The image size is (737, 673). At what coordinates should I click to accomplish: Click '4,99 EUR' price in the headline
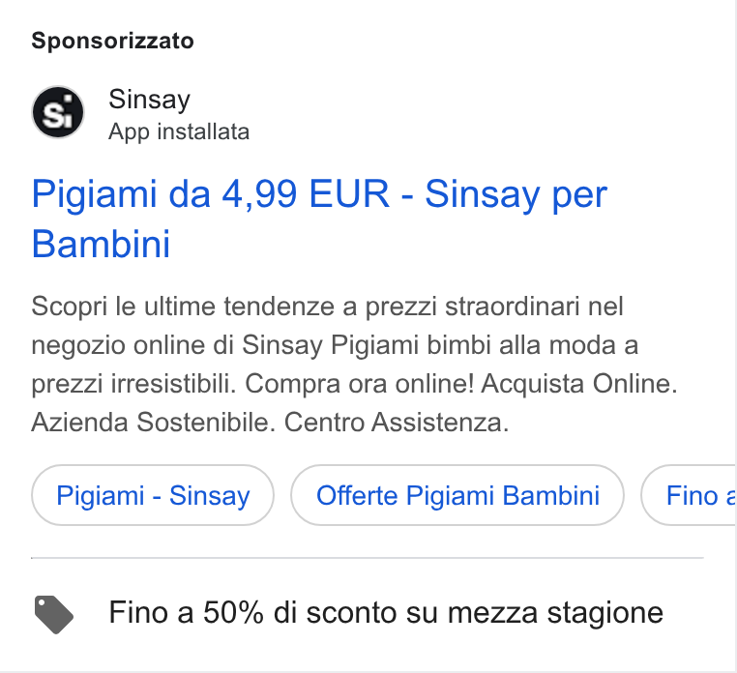[306, 193]
